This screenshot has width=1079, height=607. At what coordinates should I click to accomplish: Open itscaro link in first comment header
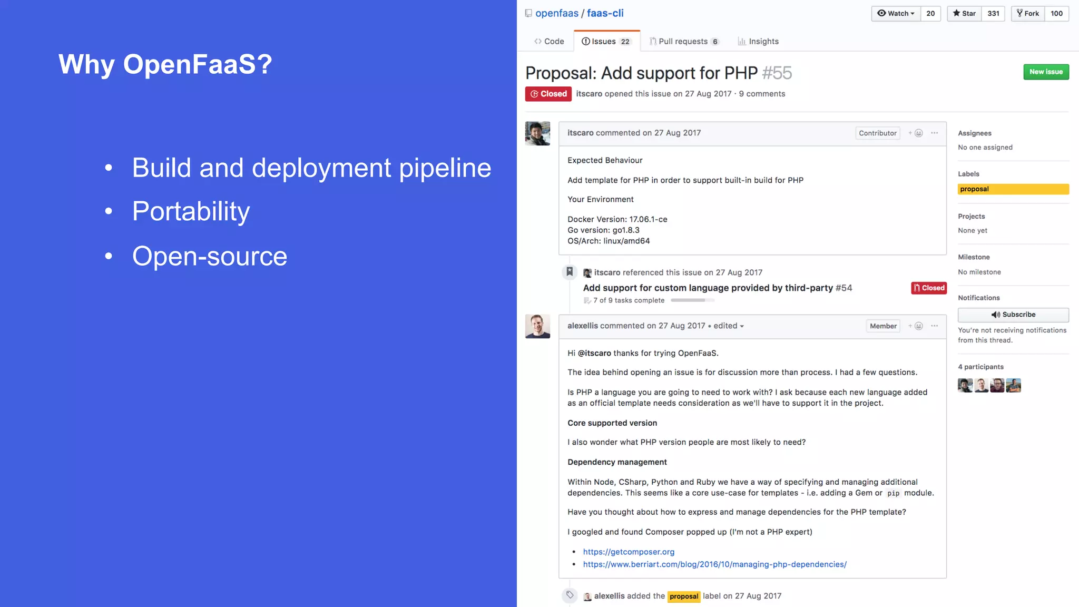[580, 133]
